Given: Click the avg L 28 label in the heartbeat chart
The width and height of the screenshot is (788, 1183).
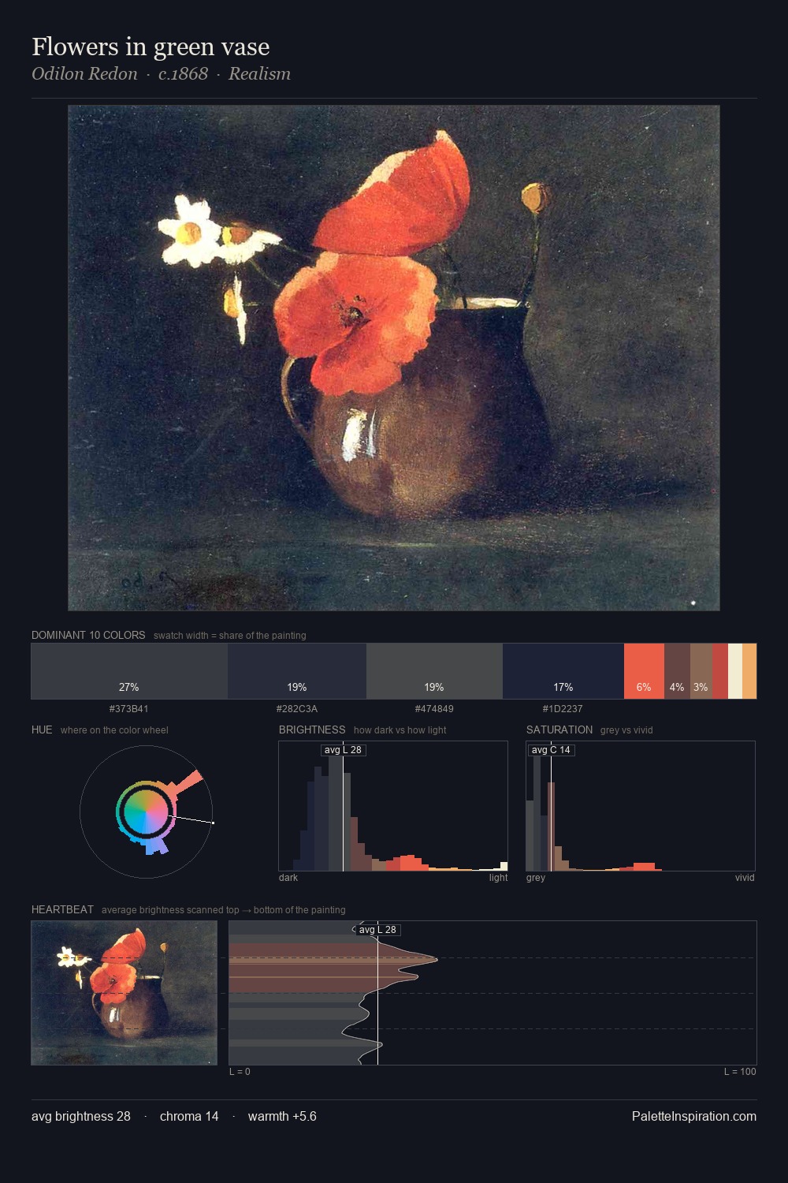Looking at the screenshot, I should click(x=377, y=930).
